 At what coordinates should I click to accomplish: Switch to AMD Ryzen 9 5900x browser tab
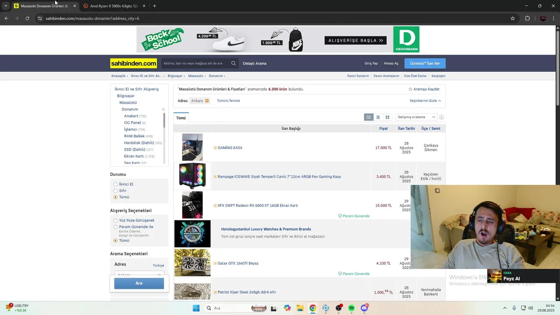[114, 6]
